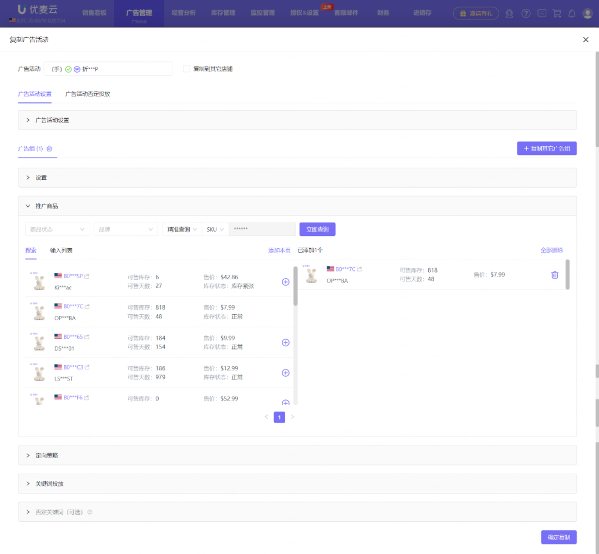
Task: Expand the 定向策略 section
Action: 297,455
